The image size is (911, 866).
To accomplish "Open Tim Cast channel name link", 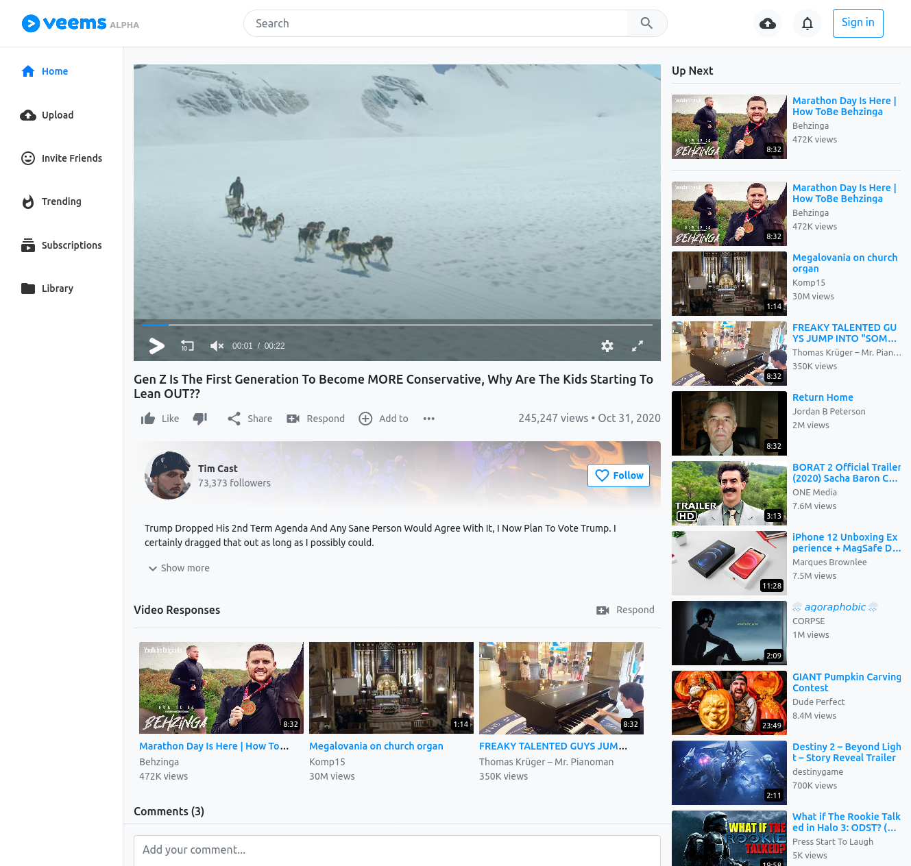I will [x=218, y=469].
